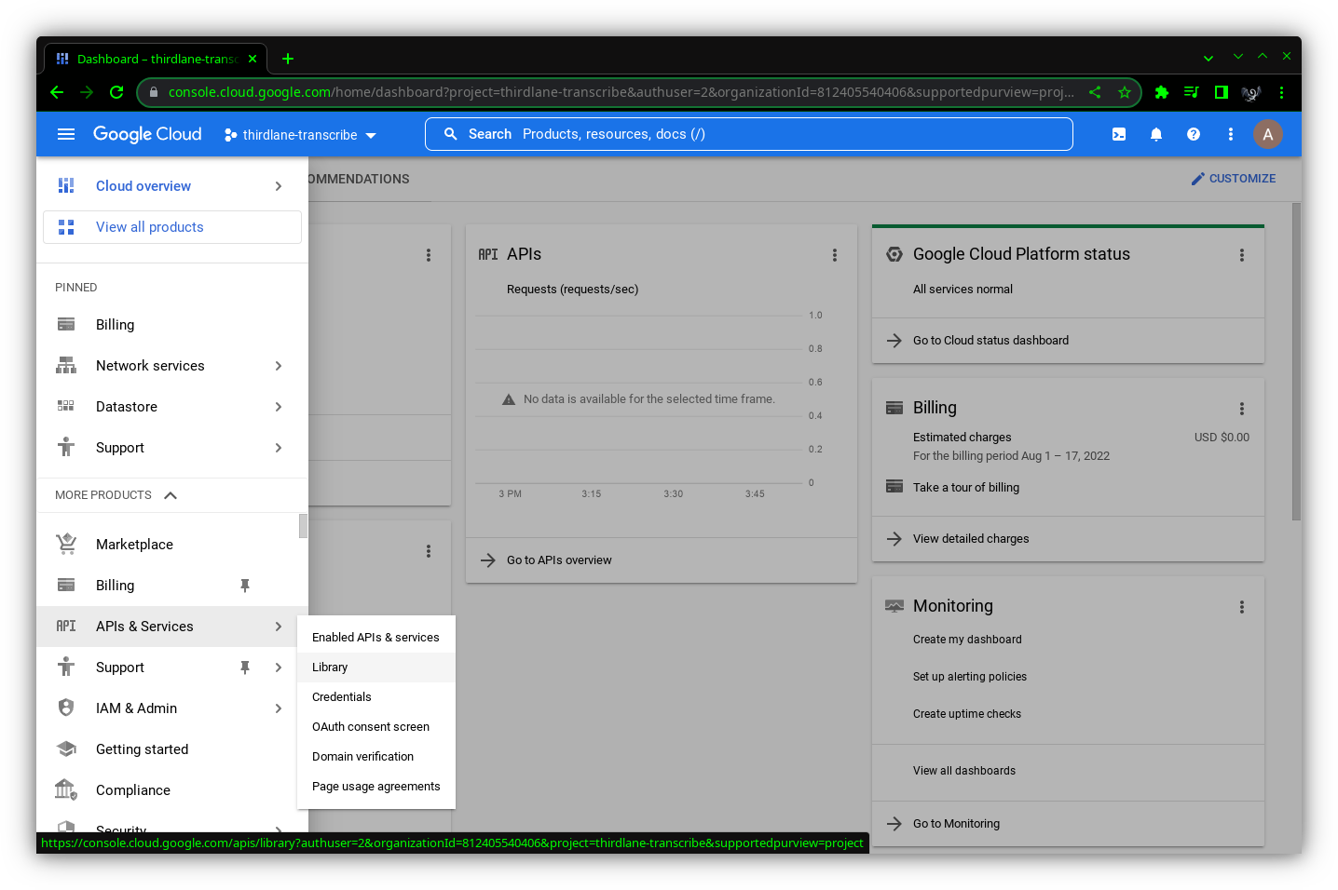Go back in browser history
Viewport: 1338px width, 890px height.
57,92
